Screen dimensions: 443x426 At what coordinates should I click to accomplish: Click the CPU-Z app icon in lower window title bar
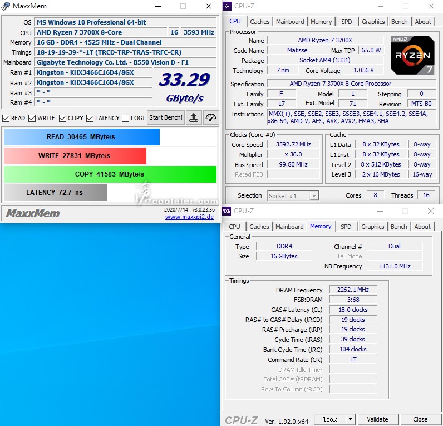[x=227, y=211]
